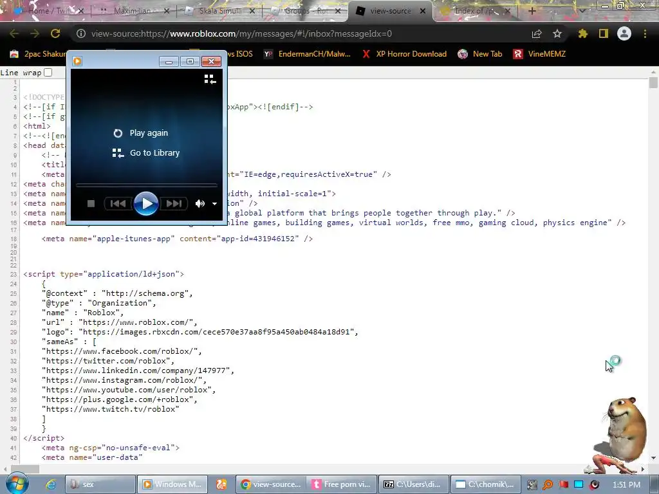Click the text "https://twitter.com/roblox"
The image size is (659, 494).
[x=106, y=361]
